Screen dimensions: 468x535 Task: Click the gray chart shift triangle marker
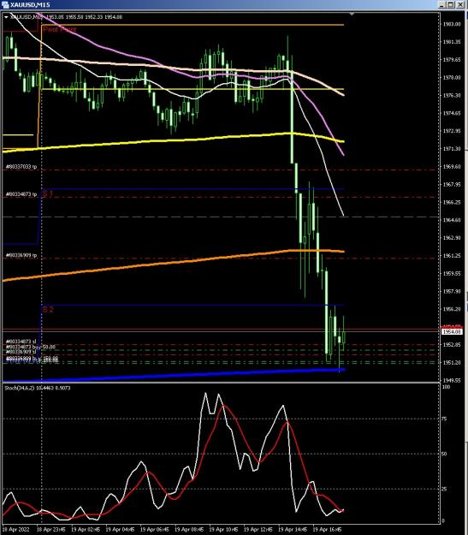[x=352, y=14]
